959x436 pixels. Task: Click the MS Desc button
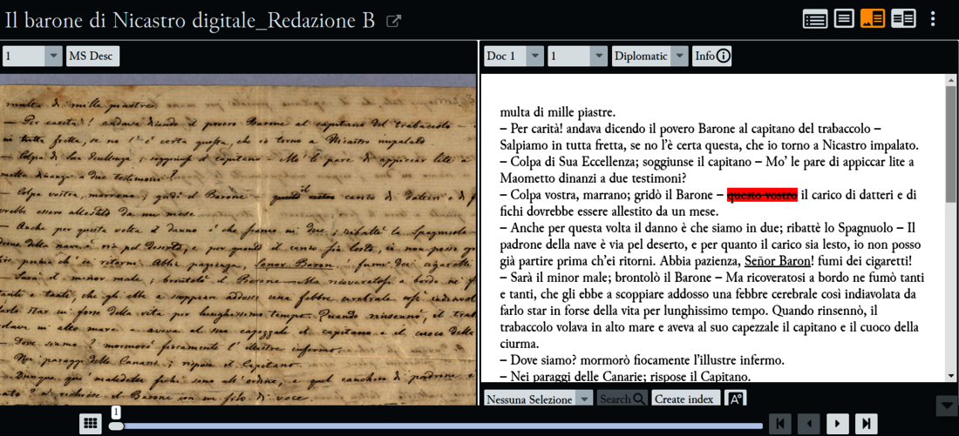[x=92, y=56]
